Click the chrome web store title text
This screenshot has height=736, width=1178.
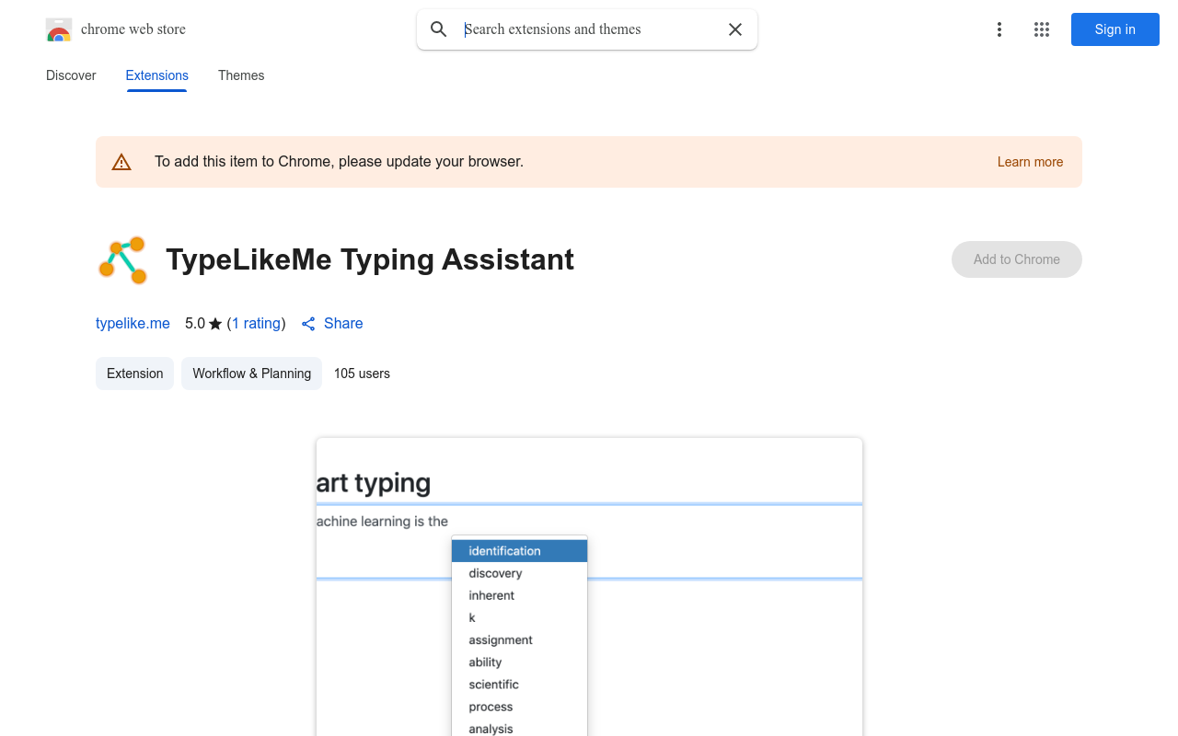133,29
